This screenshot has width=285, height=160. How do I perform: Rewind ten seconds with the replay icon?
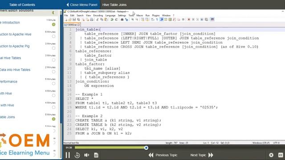(77, 155)
